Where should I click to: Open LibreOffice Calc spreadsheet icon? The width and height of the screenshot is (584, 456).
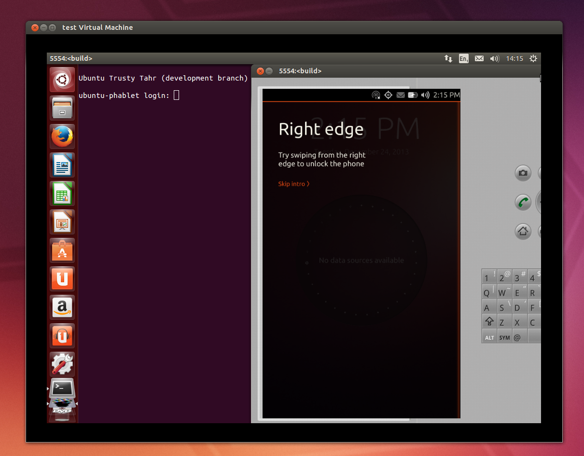click(x=62, y=193)
